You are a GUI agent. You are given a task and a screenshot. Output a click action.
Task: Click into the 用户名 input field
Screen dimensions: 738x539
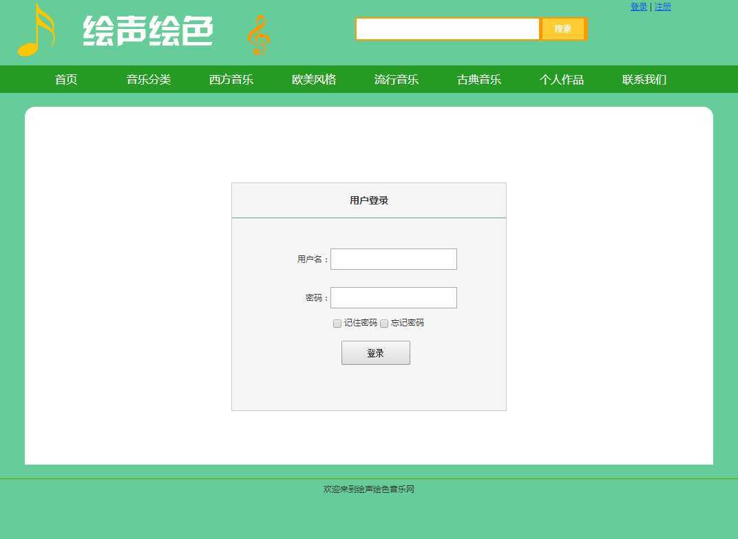[394, 260]
